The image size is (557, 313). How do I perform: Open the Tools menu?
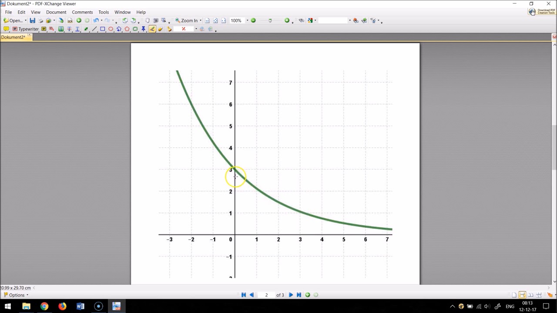[104, 12]
